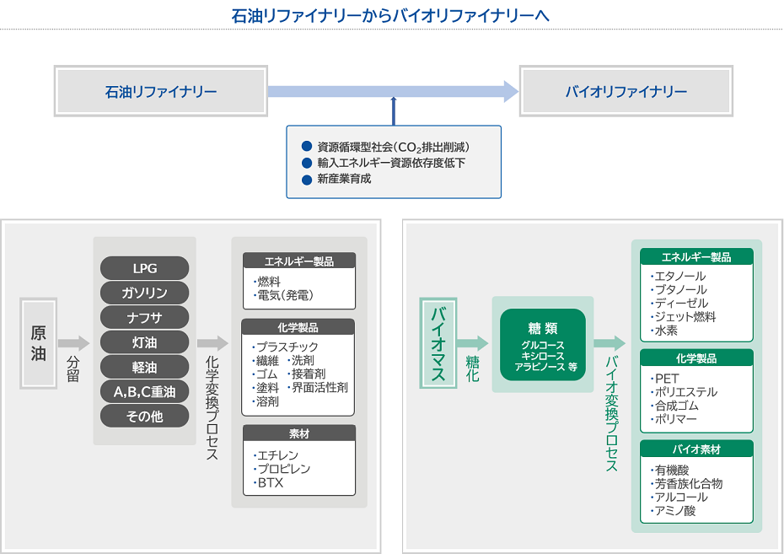
Task: Select the その他 pill
Action: coord(144,416)
